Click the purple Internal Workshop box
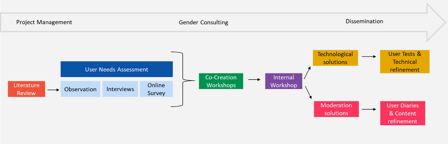 click(283, 81)
